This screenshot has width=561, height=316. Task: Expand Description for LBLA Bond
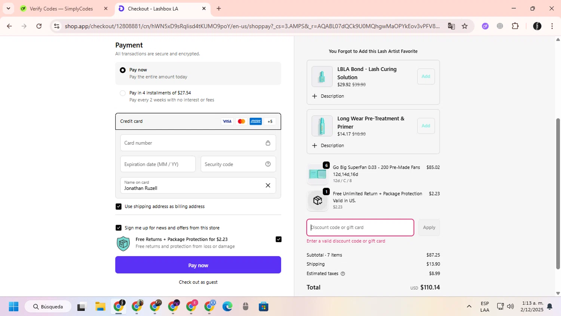pyautogui.click(x=328, y=96)
